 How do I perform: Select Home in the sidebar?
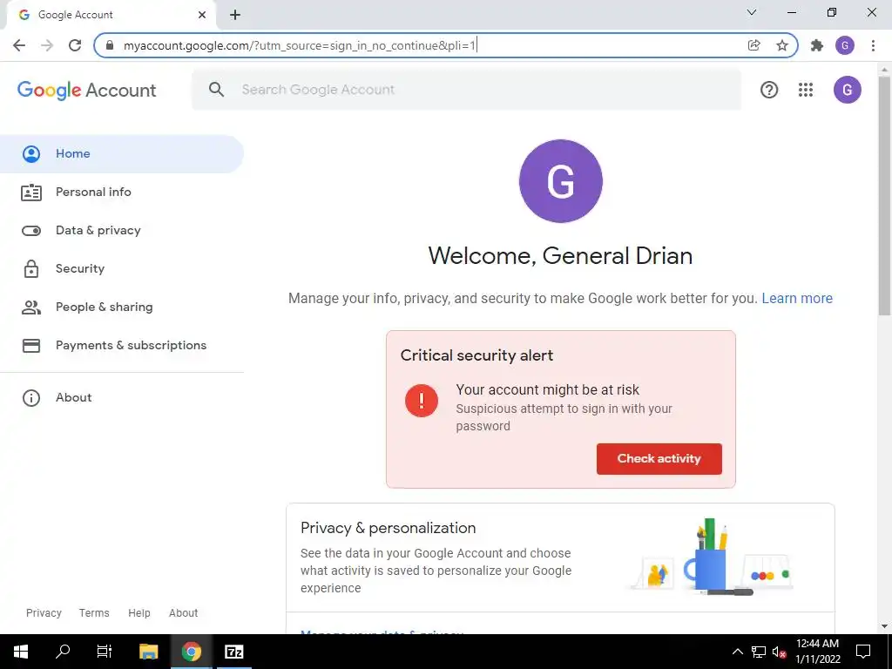(x=122, y=153)
